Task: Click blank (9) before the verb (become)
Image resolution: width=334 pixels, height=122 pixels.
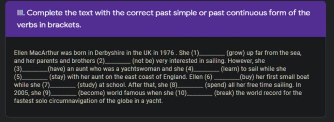Action: tap(64, 95)
